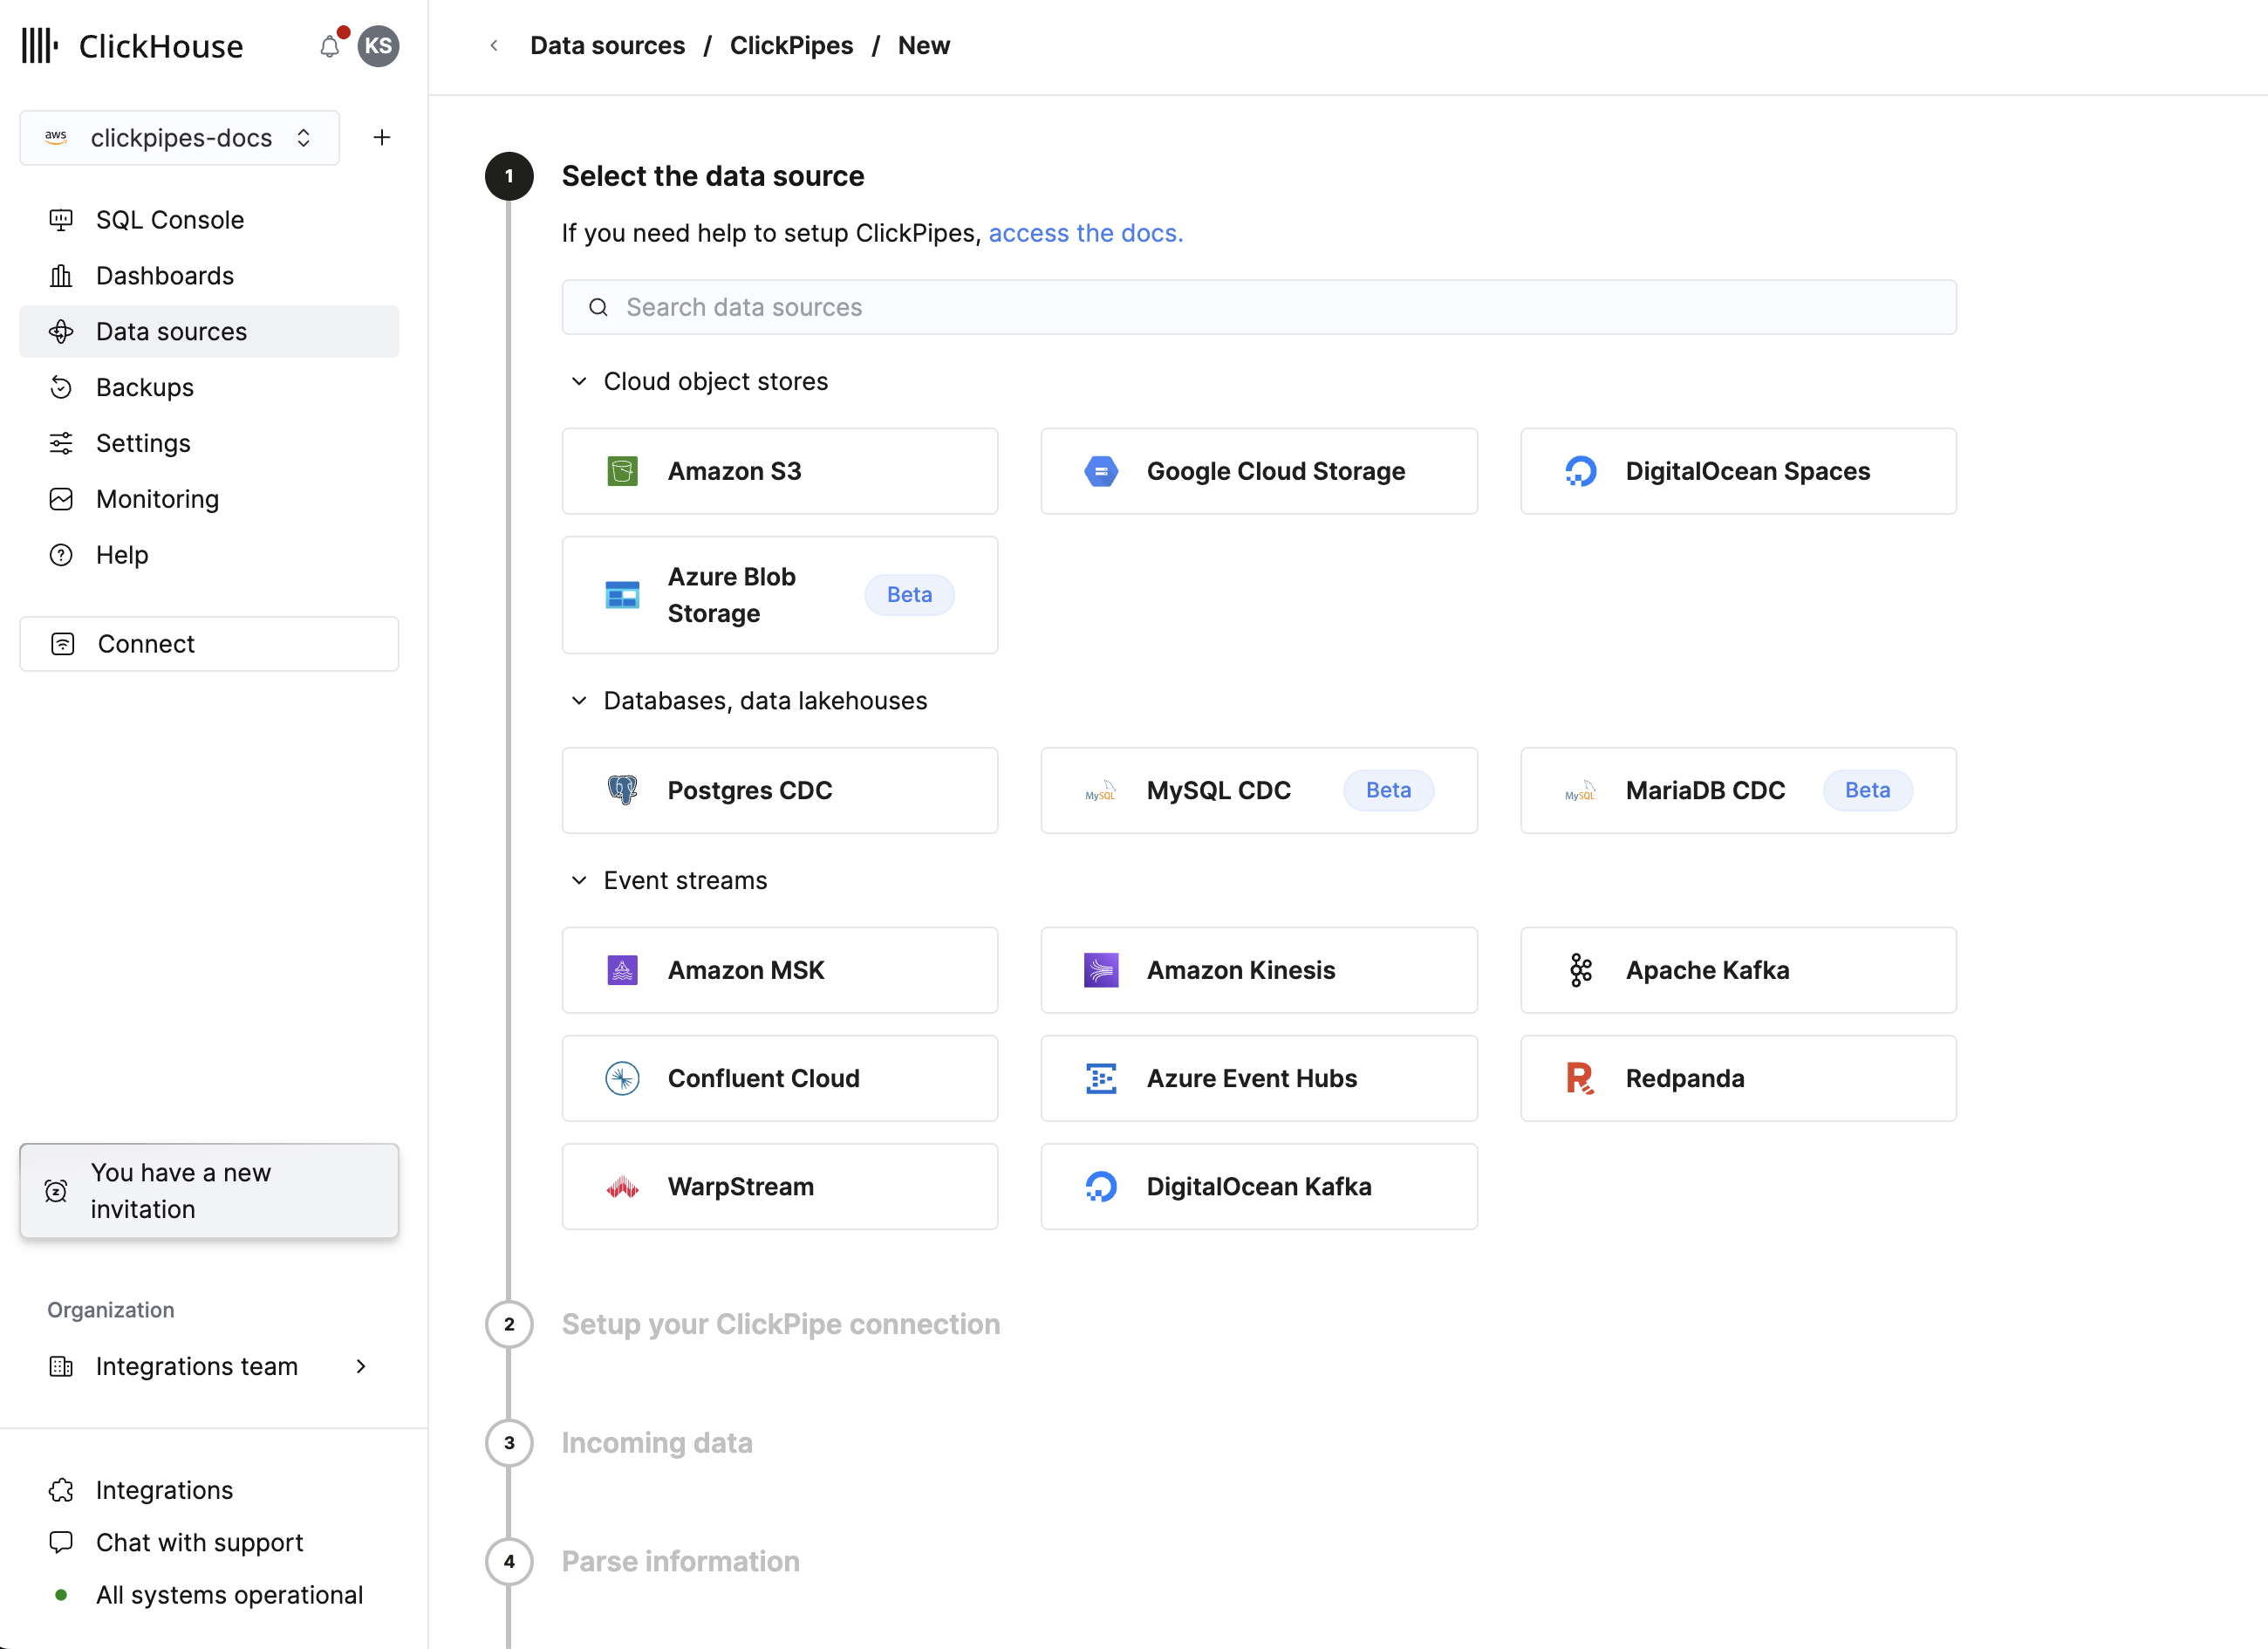Choose the Redpanda event stream
The height and width of the screenshot is (1649, 2268).
point(1737,1078)
